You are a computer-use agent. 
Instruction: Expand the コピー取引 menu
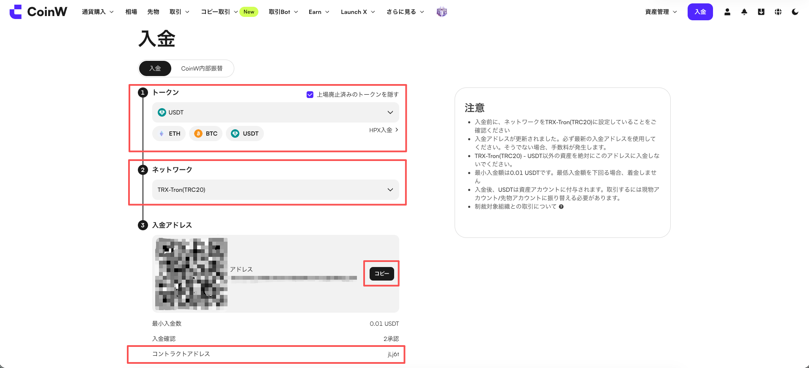pos(219,12)
